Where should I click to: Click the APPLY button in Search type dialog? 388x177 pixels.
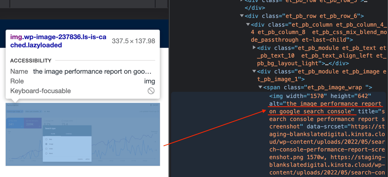click(88, 159)
